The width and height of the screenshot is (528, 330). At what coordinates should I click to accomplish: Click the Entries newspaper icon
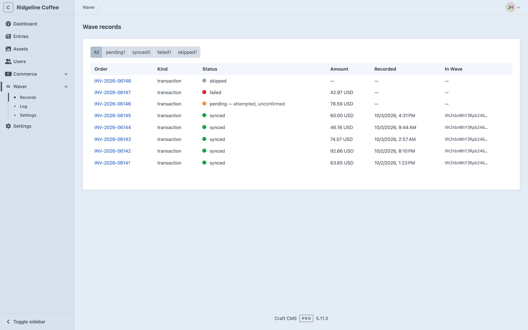pos(8,36)
